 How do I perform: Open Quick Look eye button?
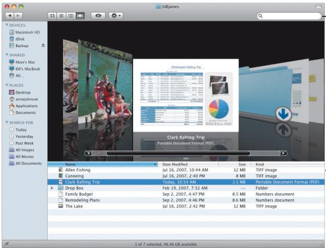pyautogui.click(x=98, y=16)
